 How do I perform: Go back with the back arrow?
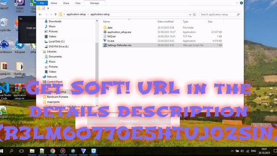click(40, 14)
